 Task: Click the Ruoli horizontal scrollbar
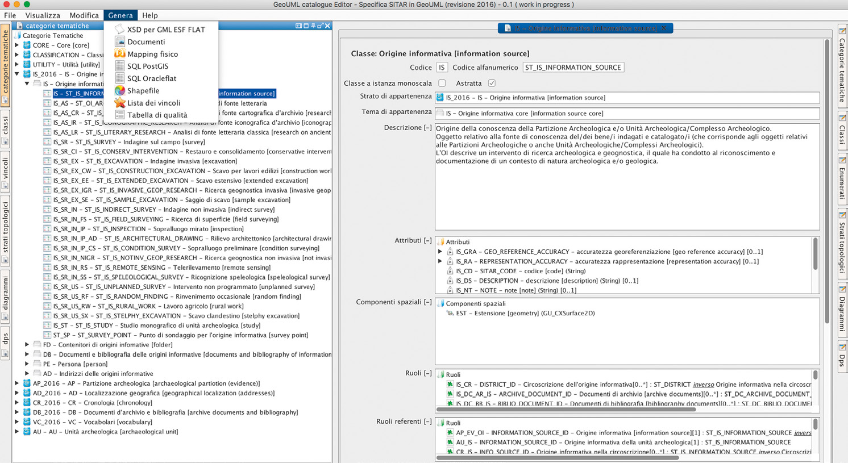point(566,409)
